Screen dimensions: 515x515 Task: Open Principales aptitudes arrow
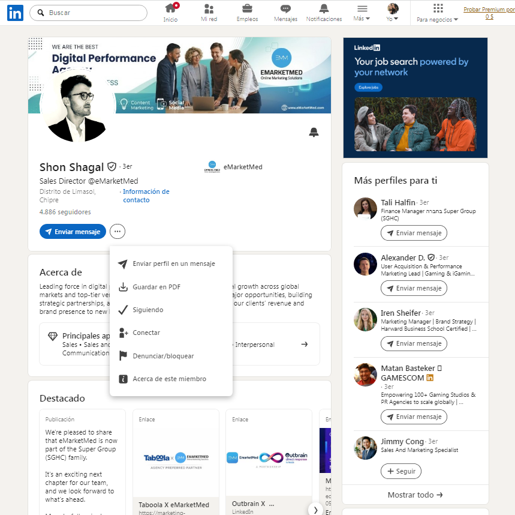coord(305,345)
